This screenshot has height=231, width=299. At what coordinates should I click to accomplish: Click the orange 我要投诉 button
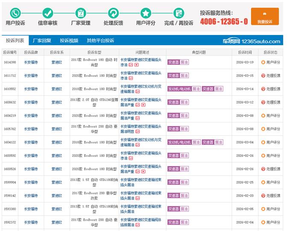(265, 16)
